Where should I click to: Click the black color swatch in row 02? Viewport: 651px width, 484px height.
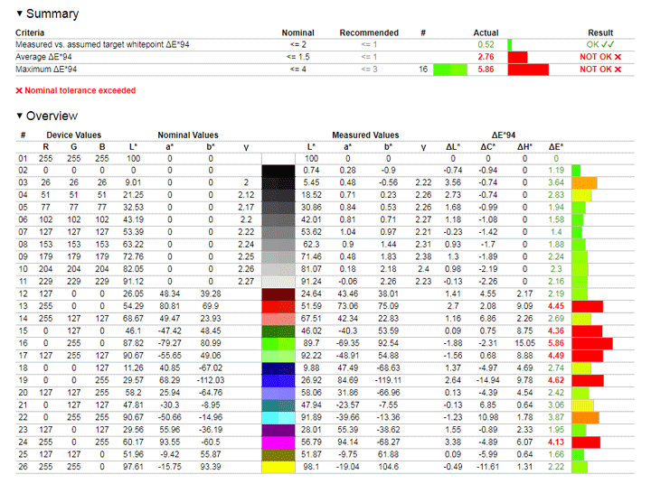tap(278, 171)
